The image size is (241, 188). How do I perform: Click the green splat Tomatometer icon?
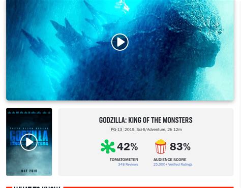[x=108, y=146]
